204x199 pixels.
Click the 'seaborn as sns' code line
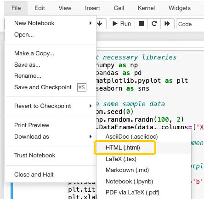click(123, 89)
